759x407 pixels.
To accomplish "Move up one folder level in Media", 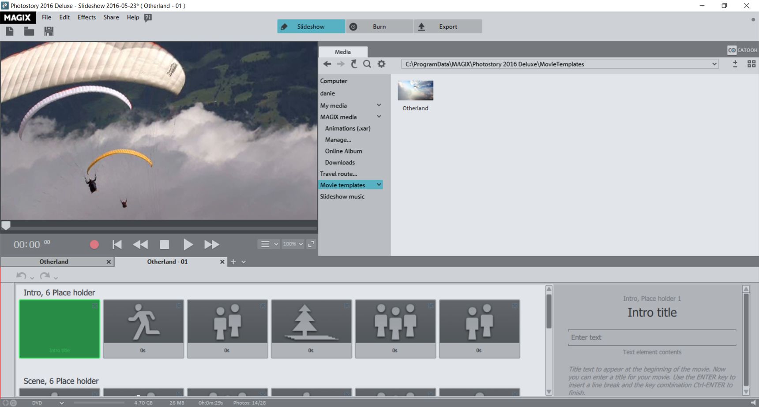I will [x=354, y=64].
